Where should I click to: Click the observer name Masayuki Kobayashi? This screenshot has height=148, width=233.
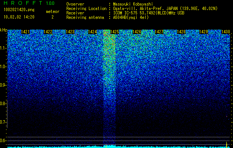click(133, 4)
